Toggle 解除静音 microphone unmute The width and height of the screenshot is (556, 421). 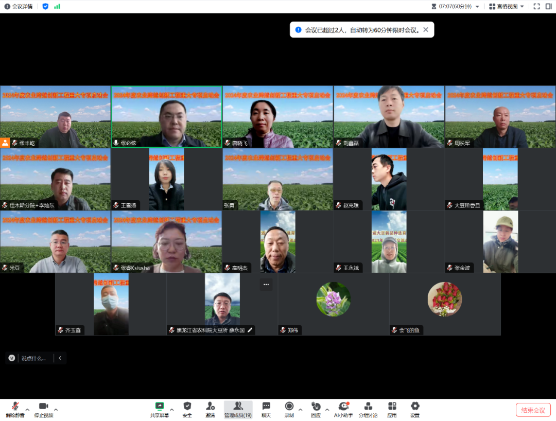(x=15, y=409)
